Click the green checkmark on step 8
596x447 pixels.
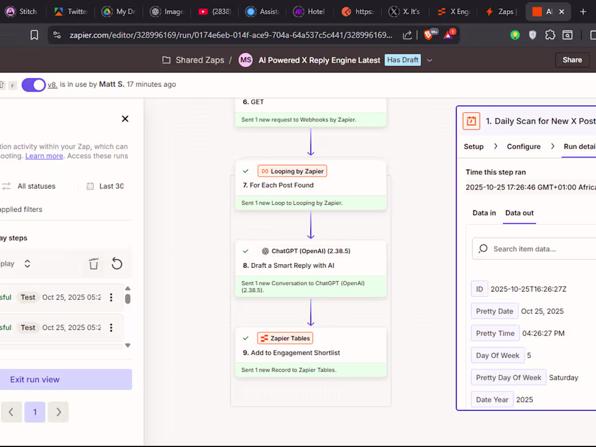tap(245, 251)
